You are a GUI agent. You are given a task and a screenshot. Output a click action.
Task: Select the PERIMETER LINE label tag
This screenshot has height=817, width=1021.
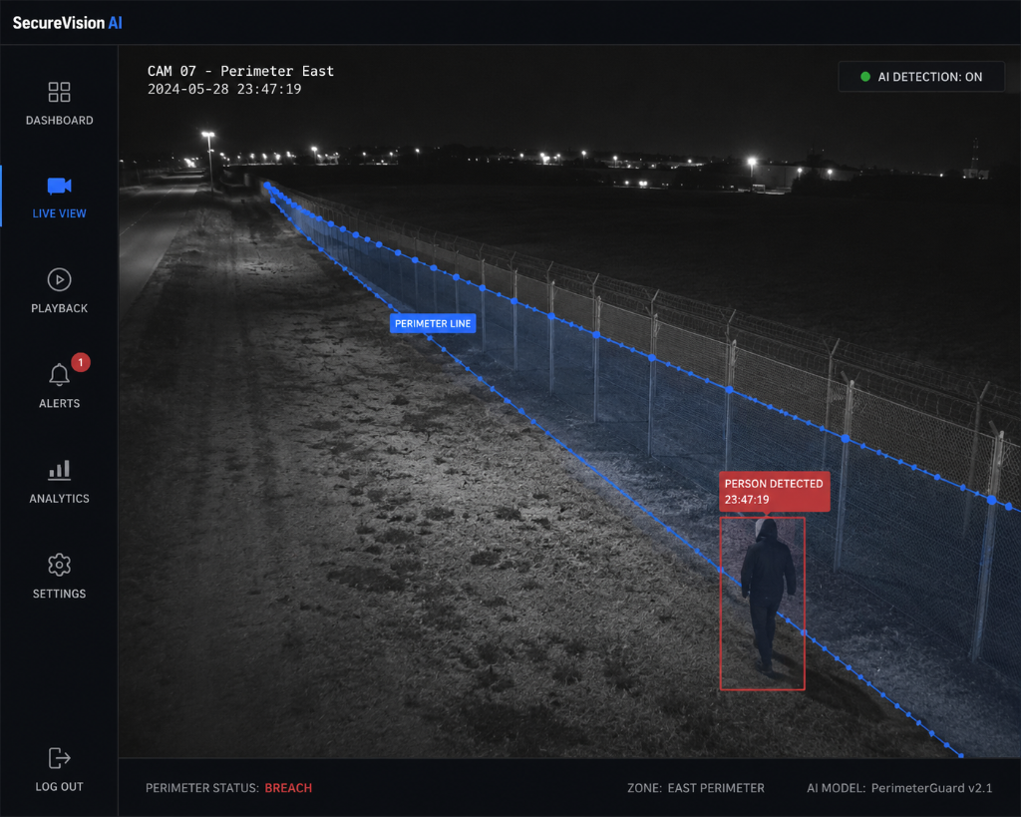click(433, 324)
